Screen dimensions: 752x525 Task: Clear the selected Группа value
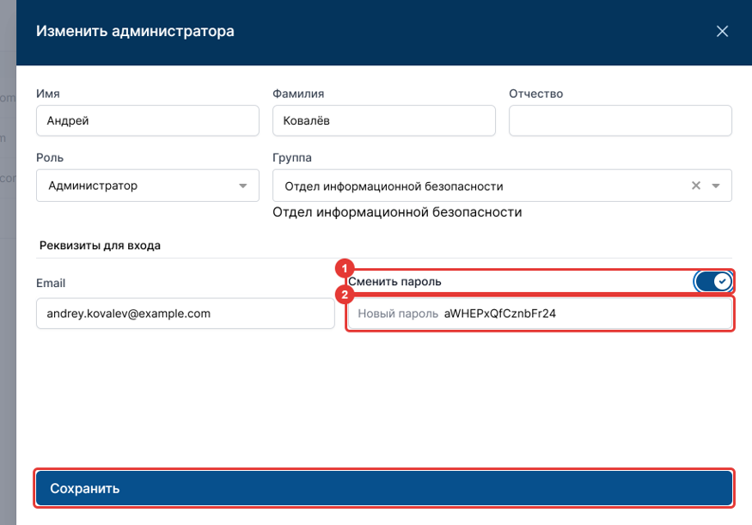click(696, 186)
